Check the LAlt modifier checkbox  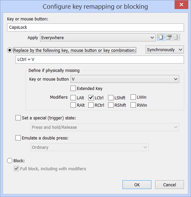[73, 98]
